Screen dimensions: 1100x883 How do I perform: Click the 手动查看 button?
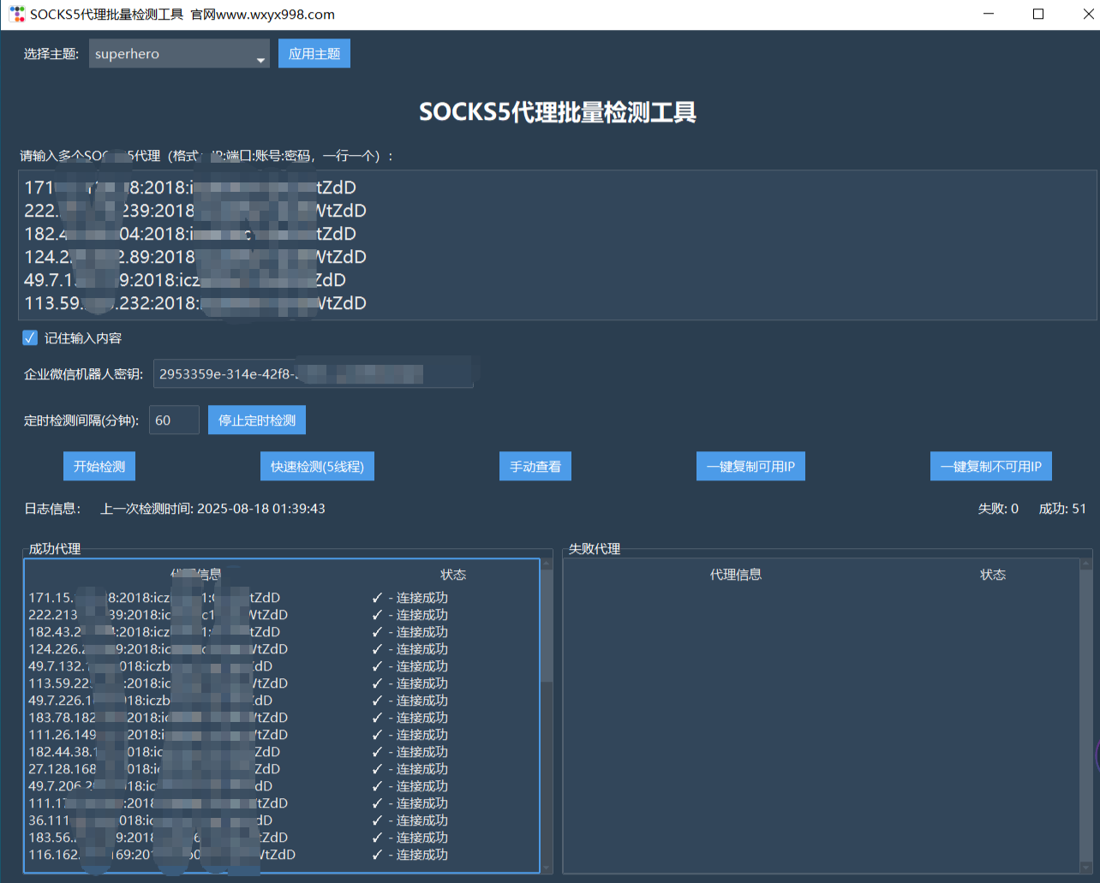535,467
